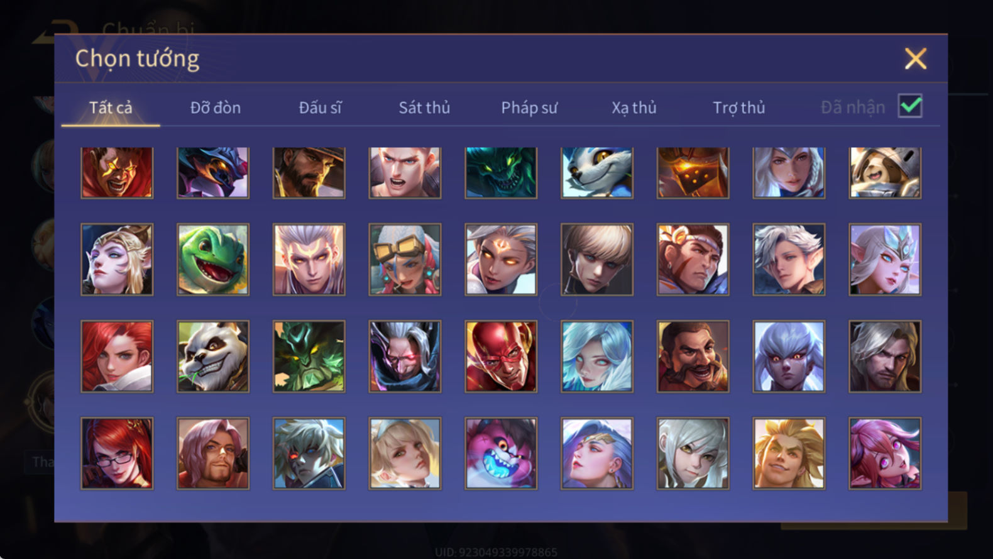Select the Tất cả tab
The width and height of the screenshot is (993, 559).
[111, 108]
